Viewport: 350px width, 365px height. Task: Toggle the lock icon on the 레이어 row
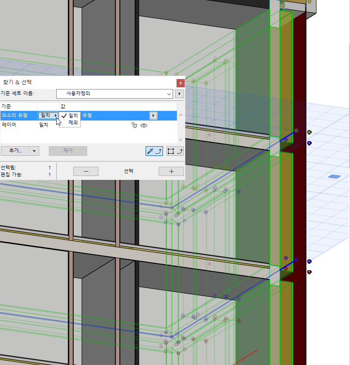click(134, 125)
